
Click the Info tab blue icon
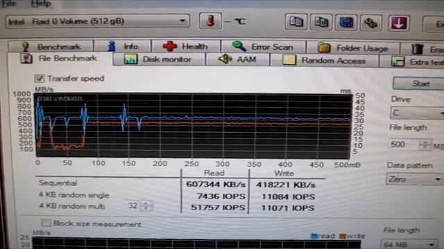112,46
